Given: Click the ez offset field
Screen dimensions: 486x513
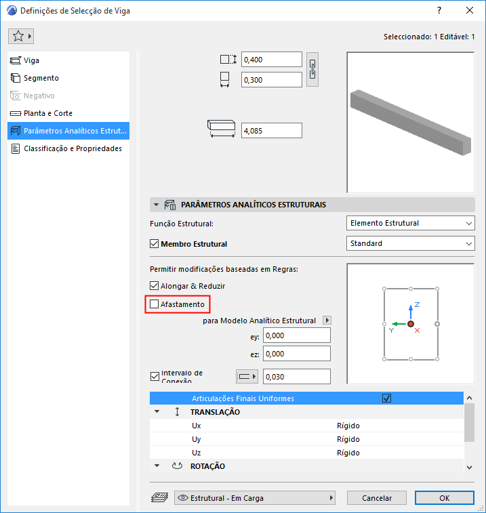Looking at the screenshot, I should click(x=296, y=354).
